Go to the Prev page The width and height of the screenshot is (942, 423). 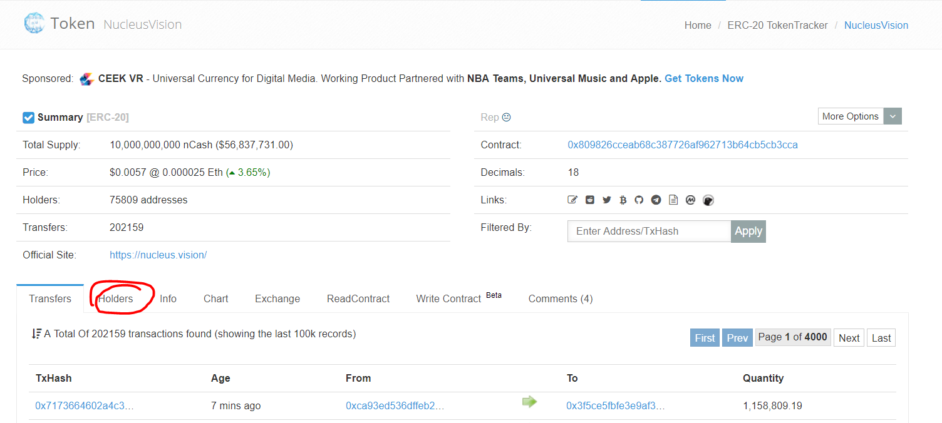(737, 338)
